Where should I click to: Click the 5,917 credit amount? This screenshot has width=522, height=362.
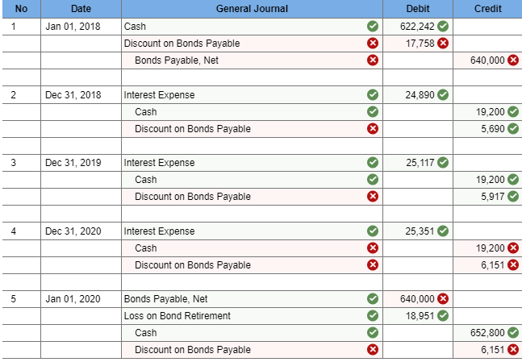point(493,196)
